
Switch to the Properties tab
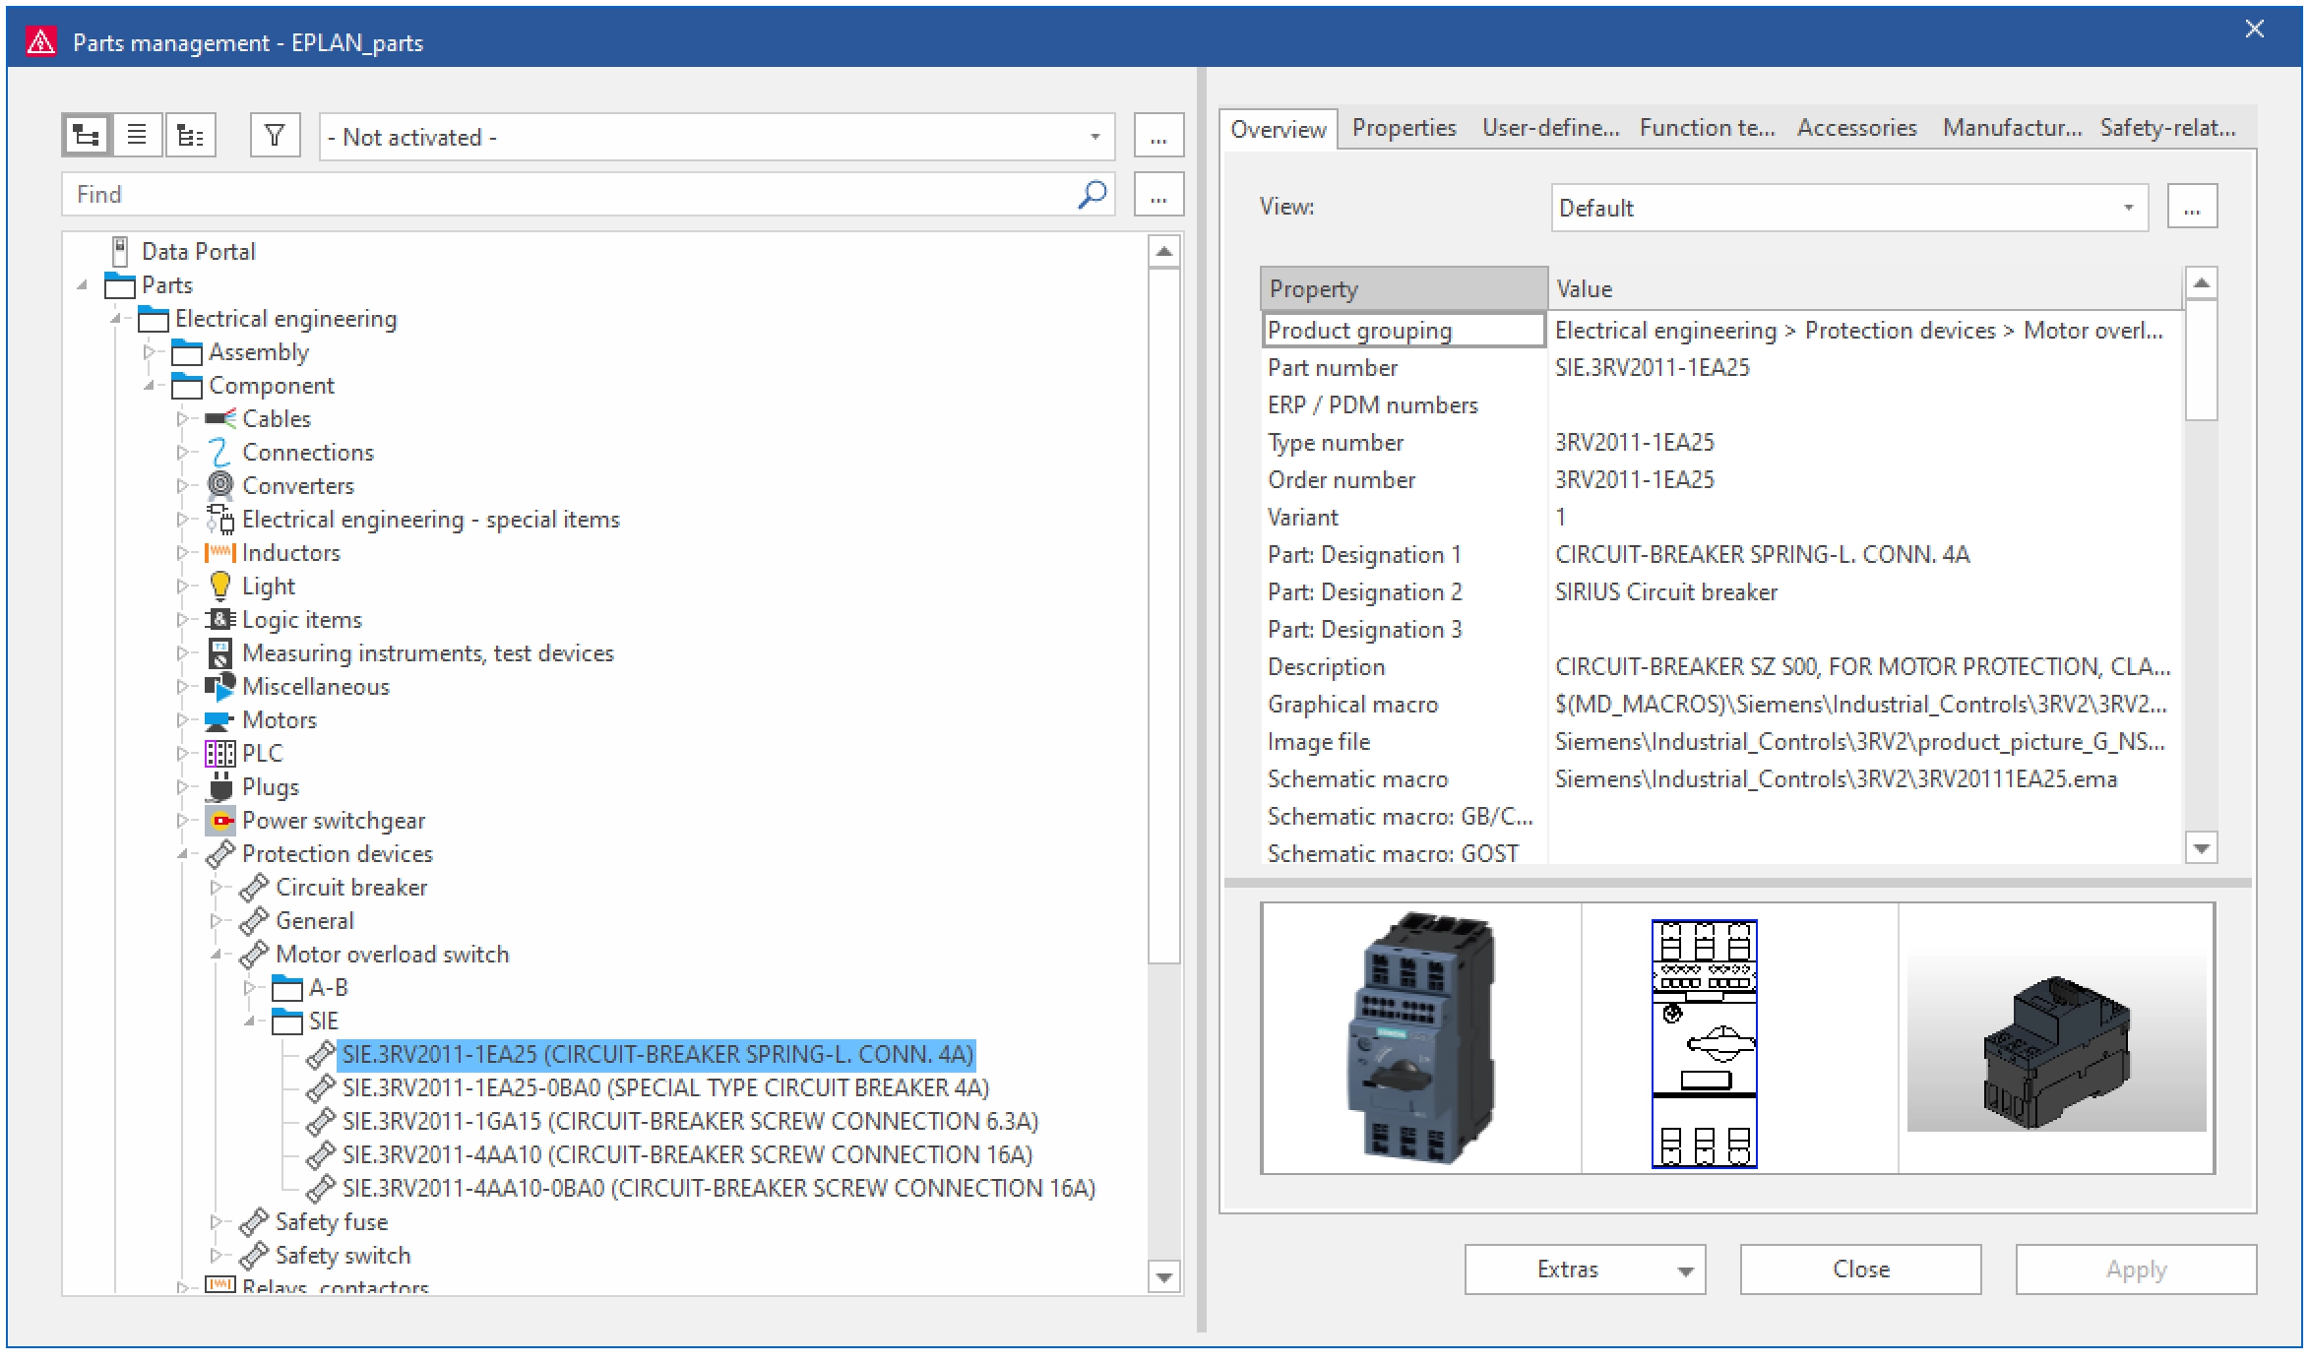point(1404,127)
